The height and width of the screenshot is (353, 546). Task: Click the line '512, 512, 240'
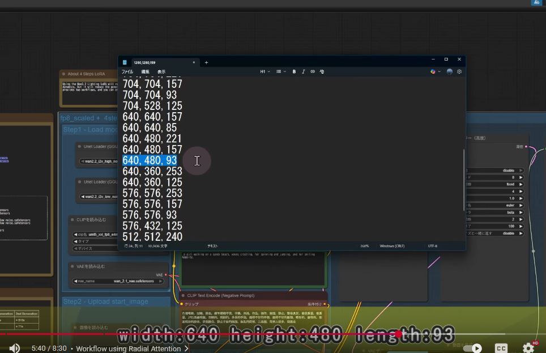[x=152, y=237]
